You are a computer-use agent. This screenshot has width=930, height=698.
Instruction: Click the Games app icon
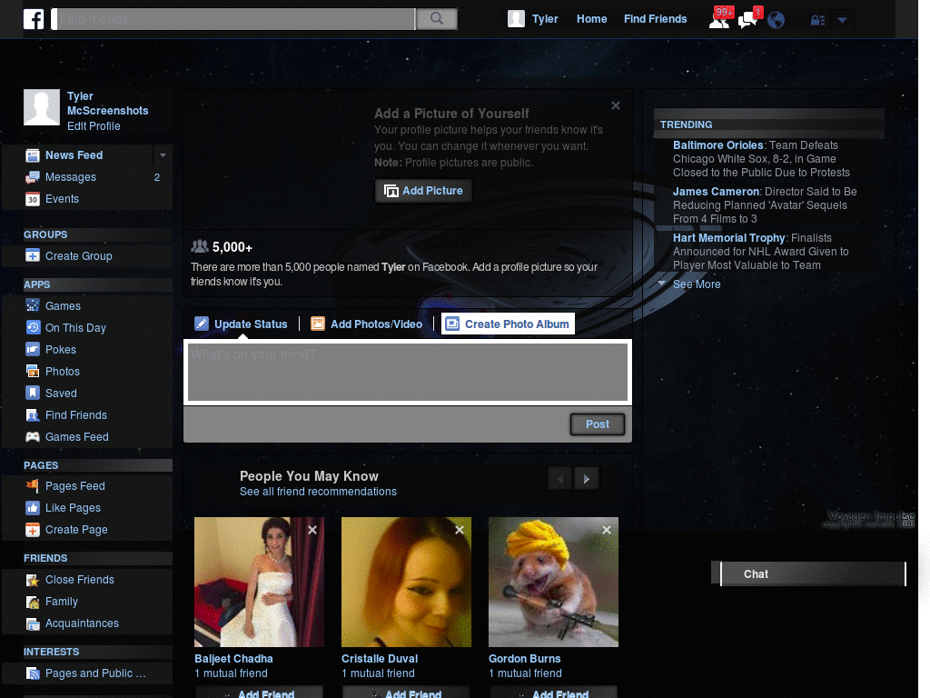tap(33, 306)
